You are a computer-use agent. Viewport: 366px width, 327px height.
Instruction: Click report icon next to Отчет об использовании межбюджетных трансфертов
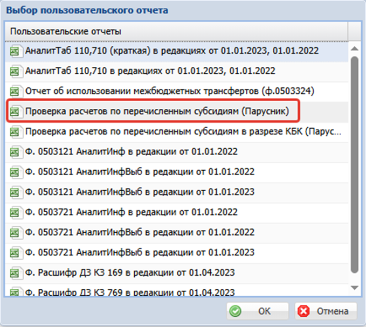[x=16, y=91]
